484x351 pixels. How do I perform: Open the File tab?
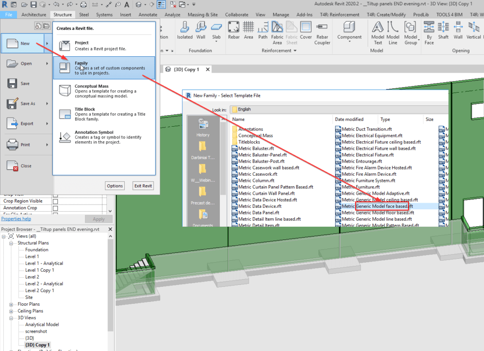[9, 15]
